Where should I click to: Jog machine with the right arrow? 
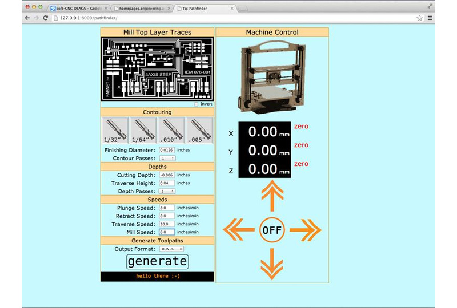(x=307, y=230)
